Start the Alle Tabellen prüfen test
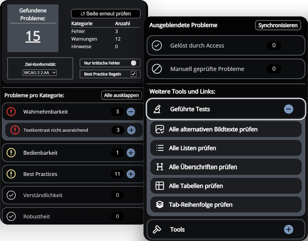This screenshot has height=241, width=308. pos(226,186)
